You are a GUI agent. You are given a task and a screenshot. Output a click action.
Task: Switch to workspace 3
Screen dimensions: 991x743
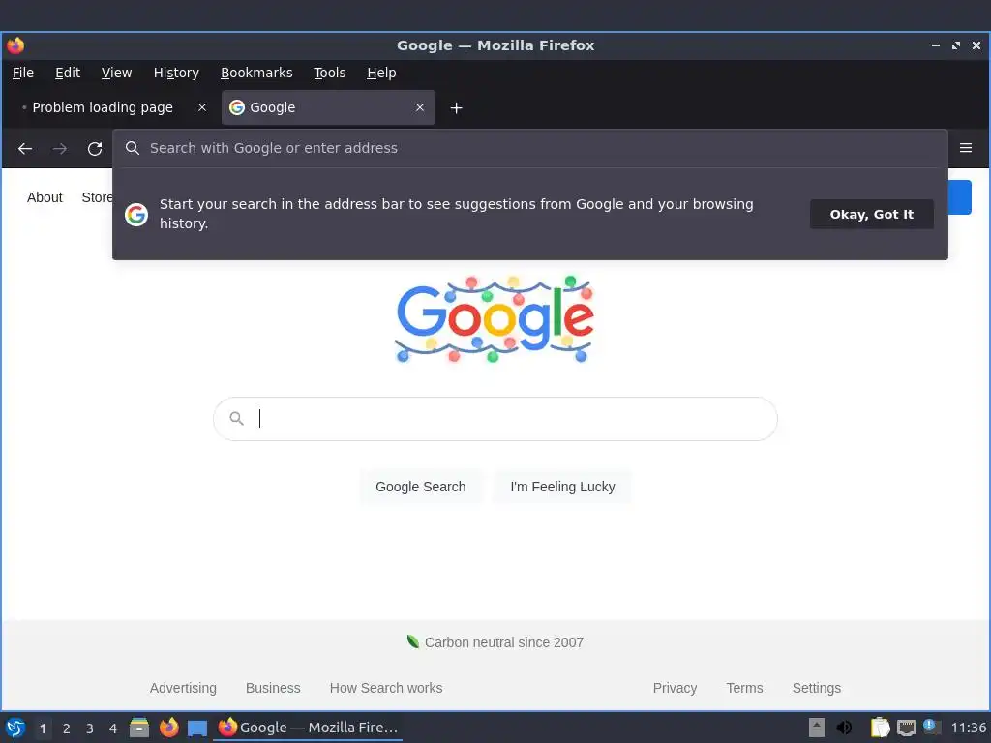tap(90, 728)
